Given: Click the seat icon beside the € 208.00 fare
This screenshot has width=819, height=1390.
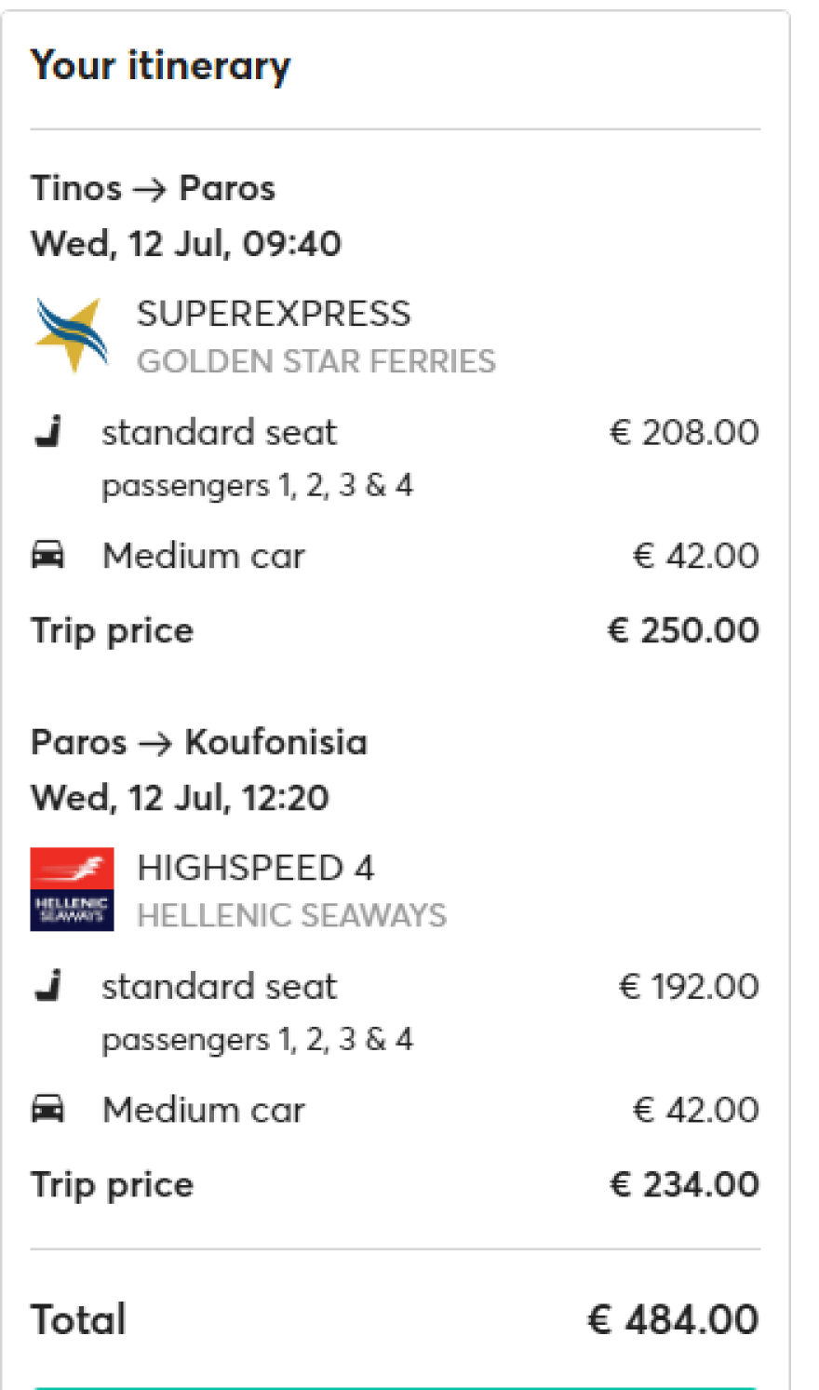Looking at the screenshot, I should [x=48, y=432].
